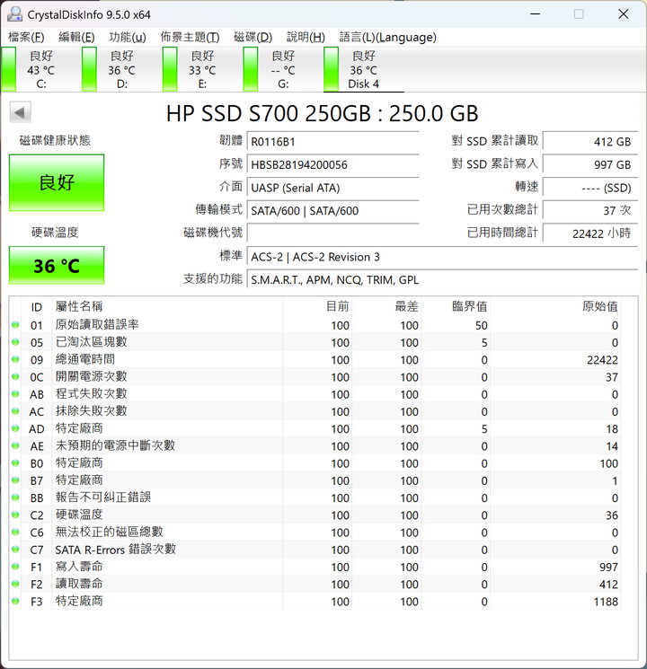647x669 pixels.
Task: Click the green status dot for attribute BB
Action: [15, 497]
